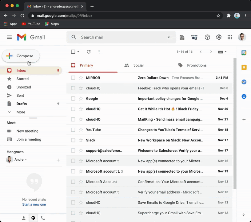
Task: Check the cloudHQ Freebie email checkbox
Action: click(73, 88)
